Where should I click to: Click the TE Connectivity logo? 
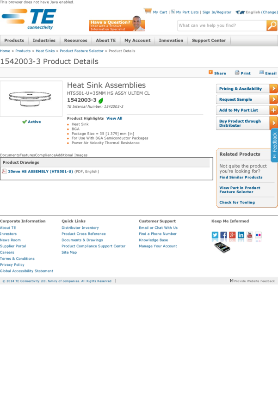(x=29, y=19)
